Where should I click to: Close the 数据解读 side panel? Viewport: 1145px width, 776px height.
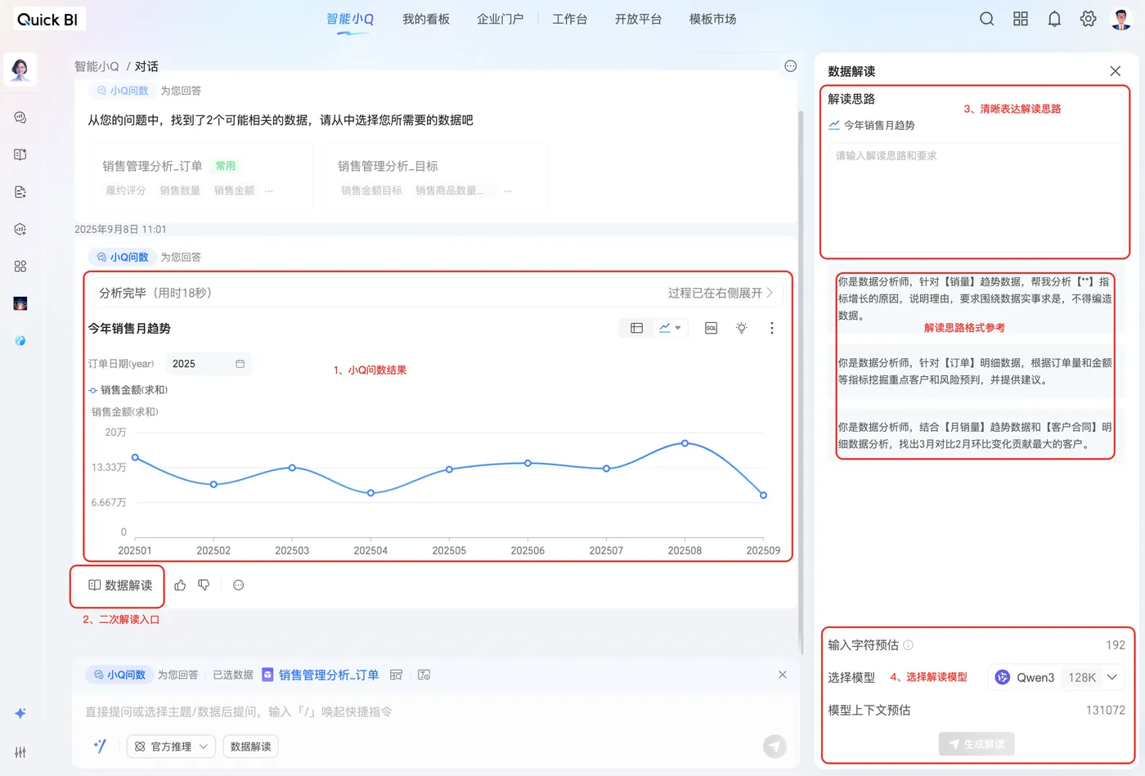pyautogui.click(x=1116, y=71)
